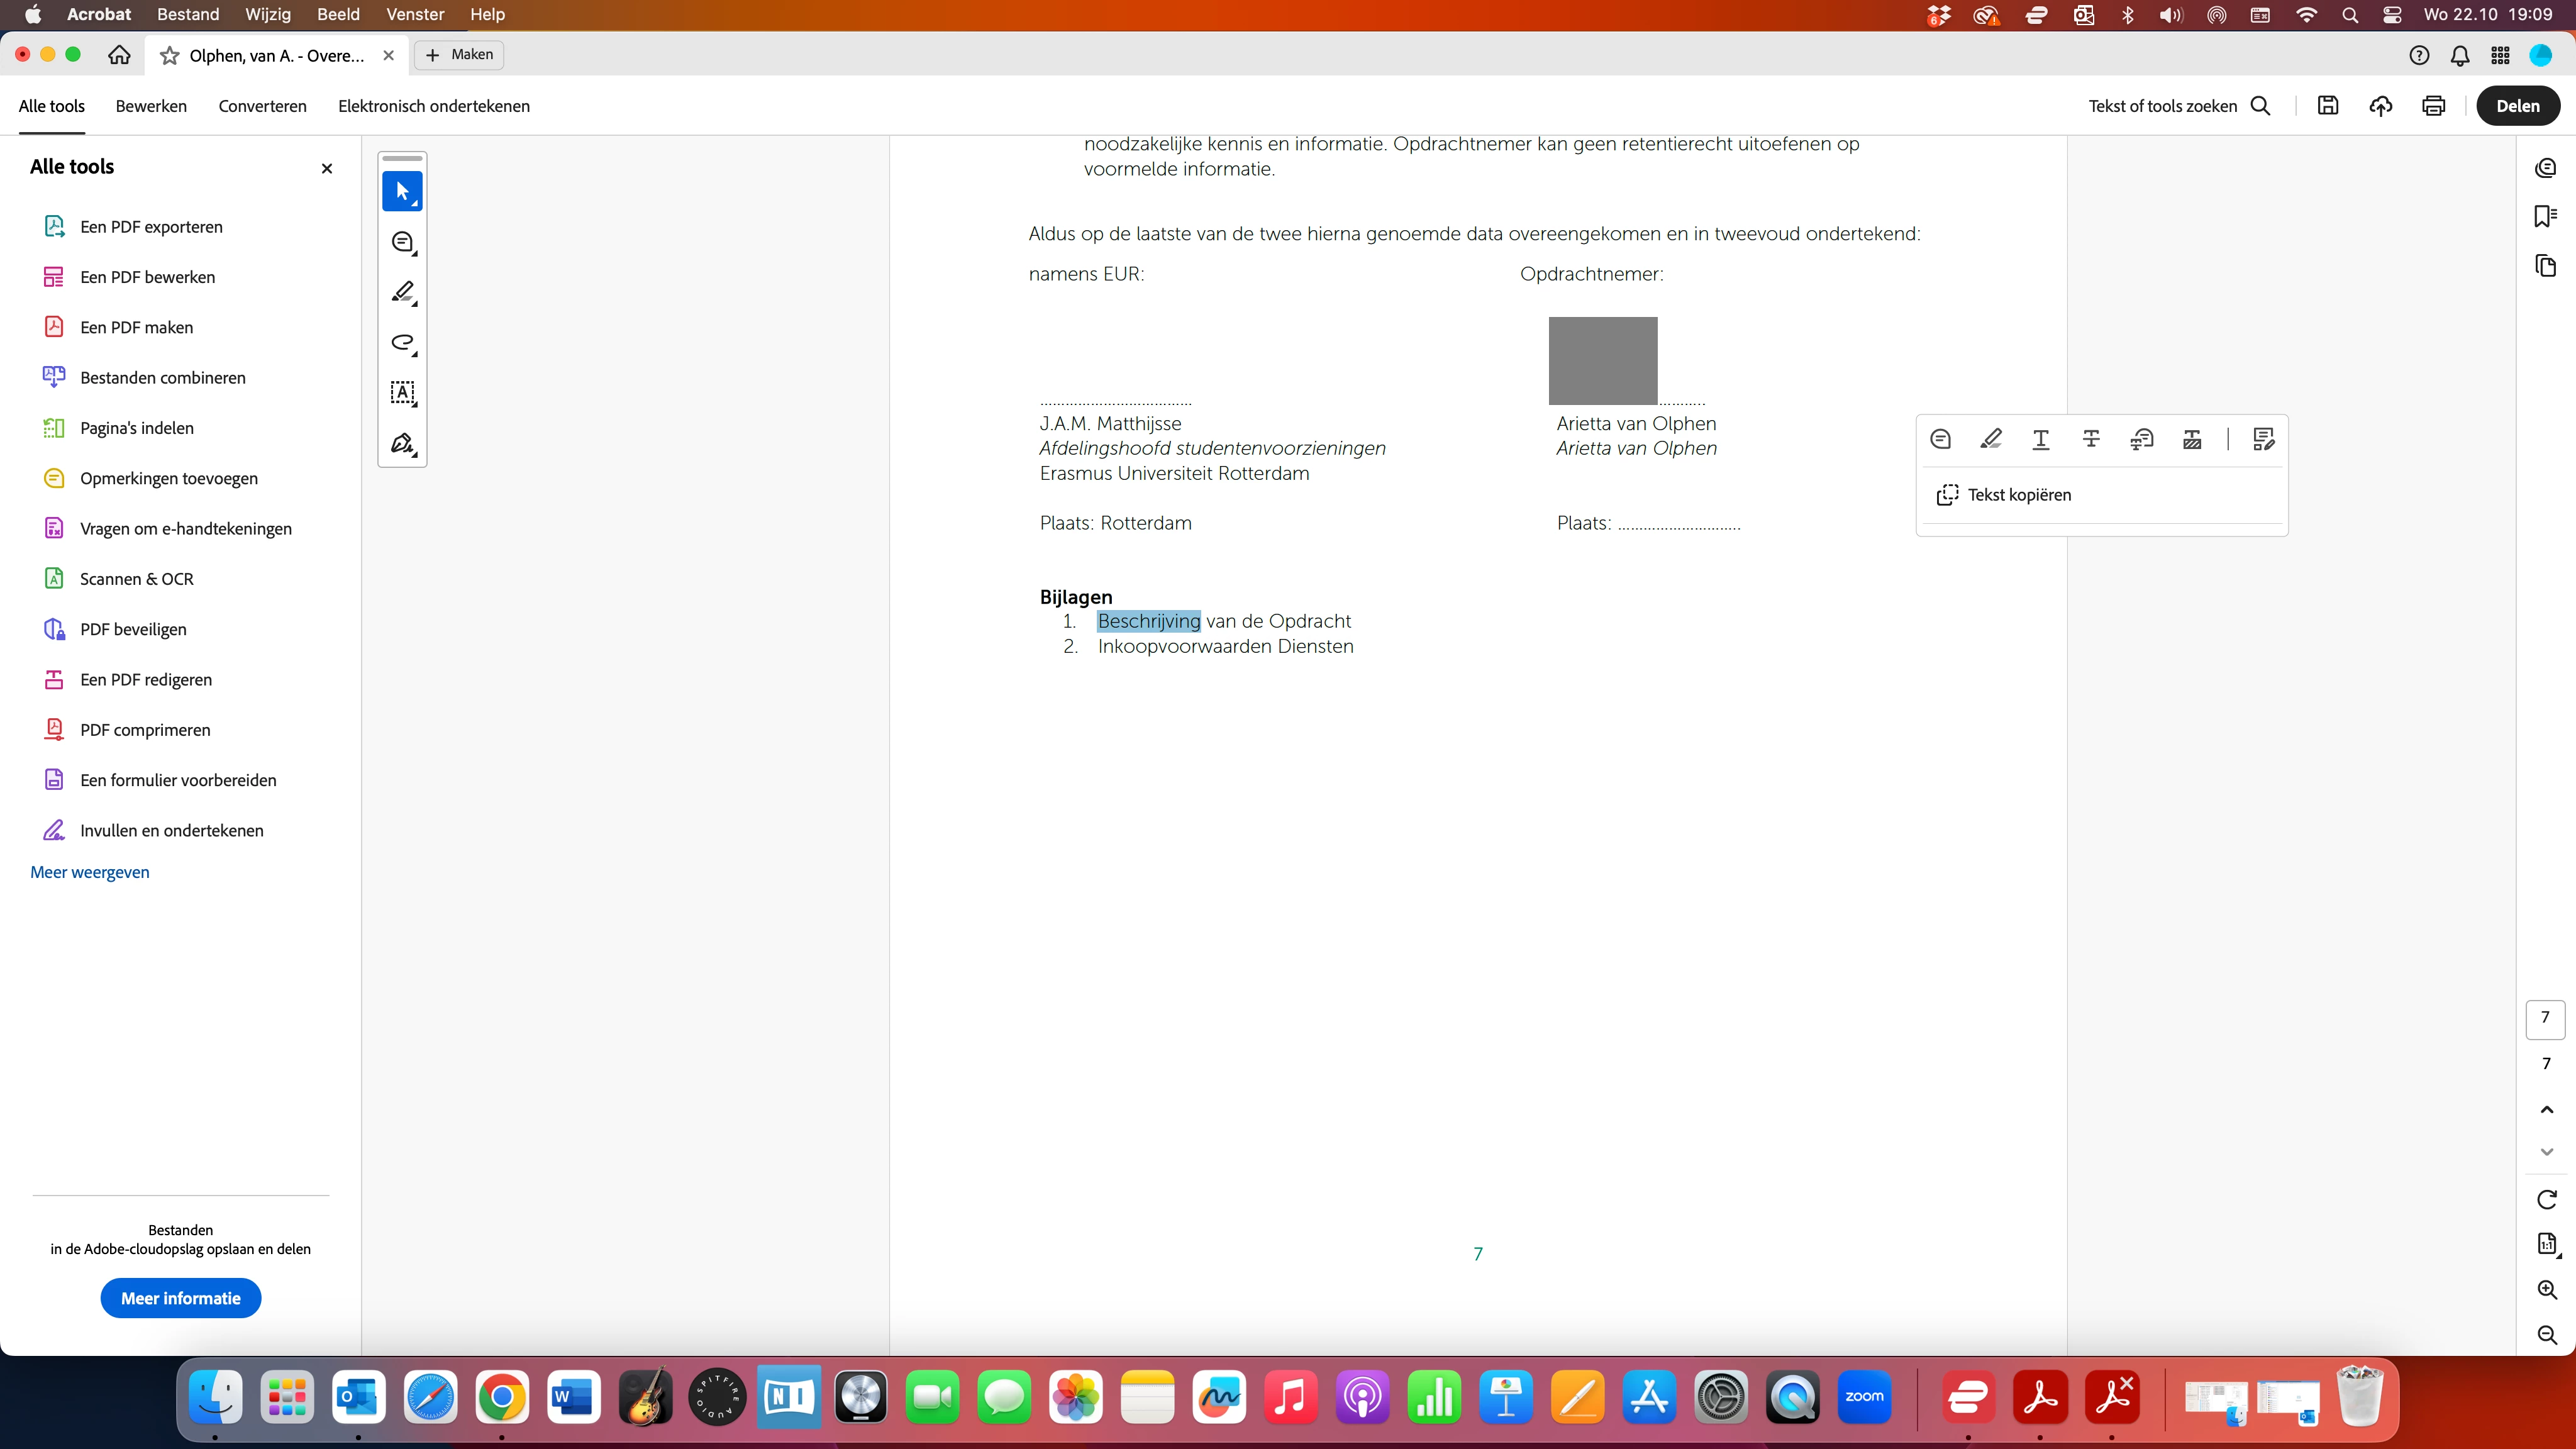
Task: Click the rotate page icon
Action: [2546, 1199]
